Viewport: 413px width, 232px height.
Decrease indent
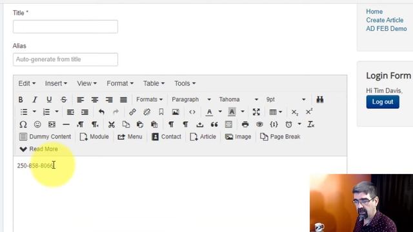point(70,112)
